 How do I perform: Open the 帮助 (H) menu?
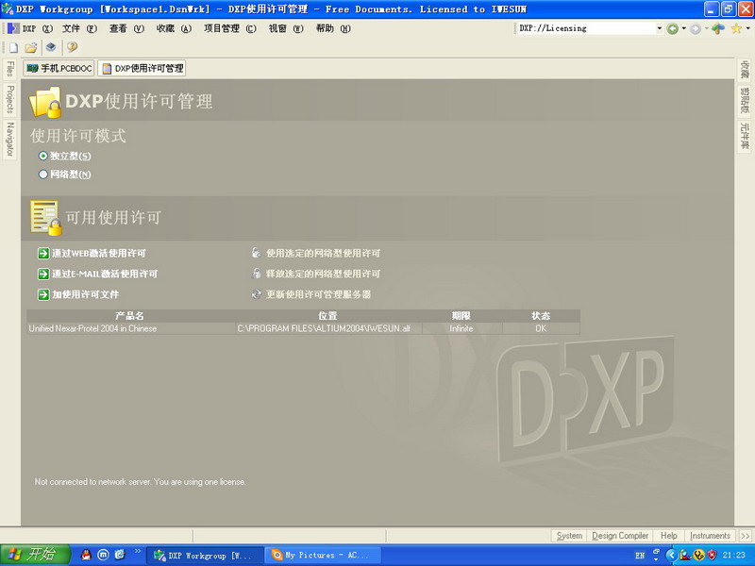click(x=333, y=29)
